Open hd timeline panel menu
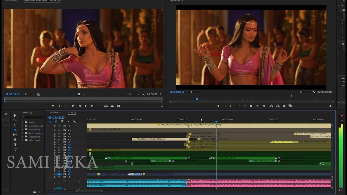Image resolution: width=347 pixels, height=195 pixels. (x=76, y=113)
